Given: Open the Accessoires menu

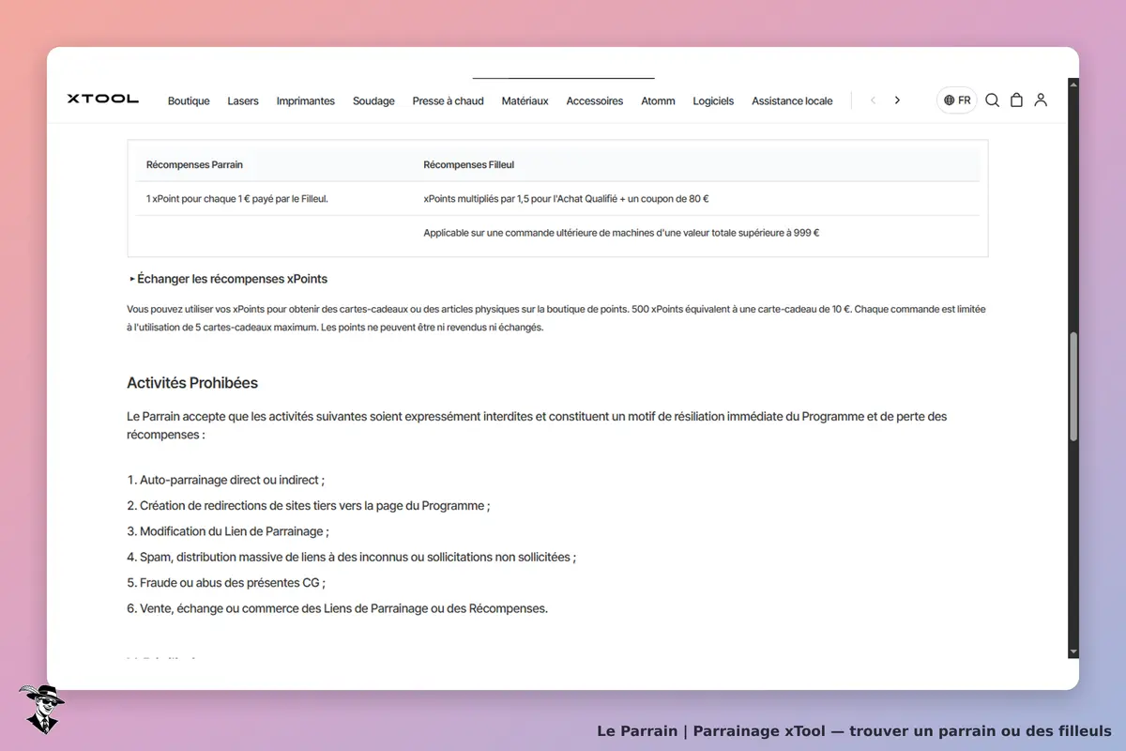Looking at the screenshot, I should 595,100.
